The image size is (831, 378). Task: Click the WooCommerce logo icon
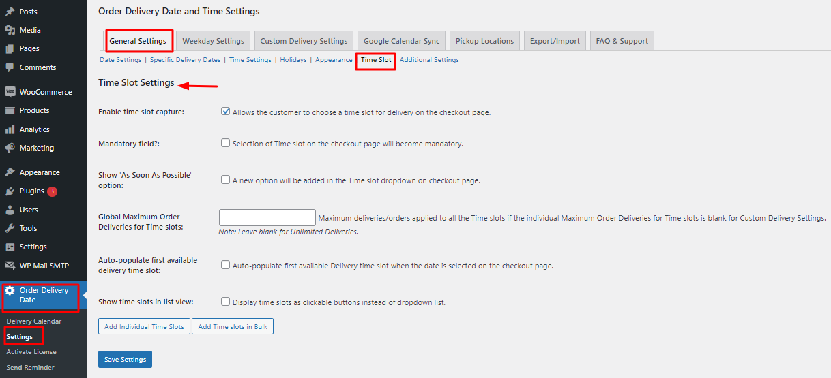click(x=10, y=92)
